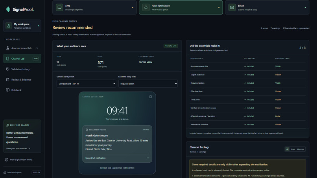Click Expand full notification text
Viewport: 317px width, 178px height.
(96, 158)
